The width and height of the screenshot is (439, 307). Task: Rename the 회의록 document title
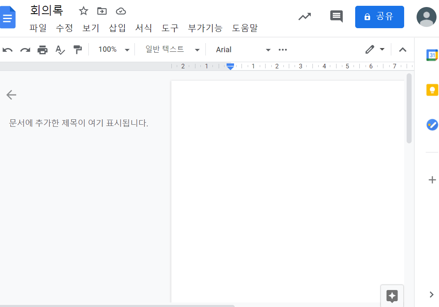pyautogui.click(x=46, y=11)
